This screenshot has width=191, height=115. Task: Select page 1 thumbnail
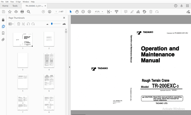coord(23,39)
